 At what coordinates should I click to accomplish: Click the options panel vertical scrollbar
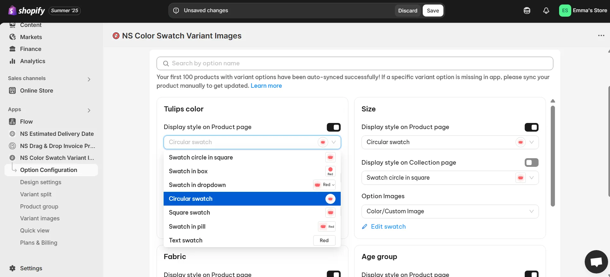(553, 156)
